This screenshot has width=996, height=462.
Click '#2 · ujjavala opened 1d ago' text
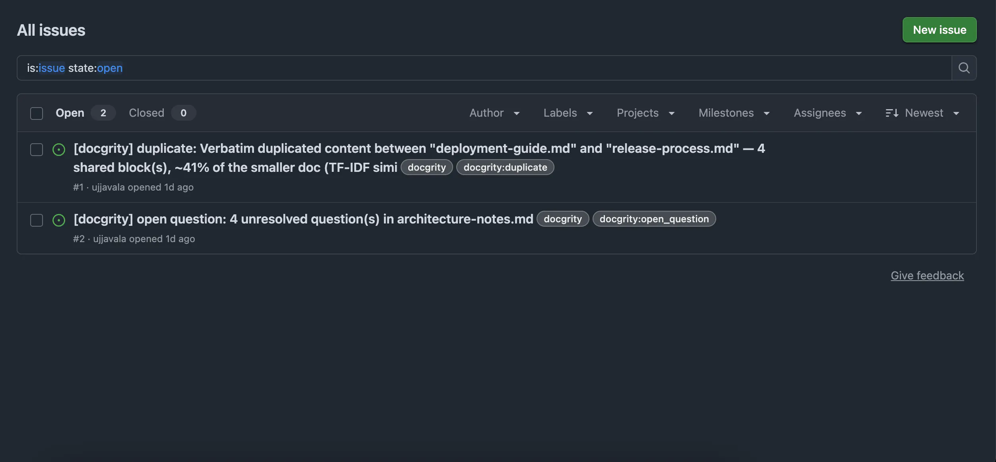pos(134,239)
